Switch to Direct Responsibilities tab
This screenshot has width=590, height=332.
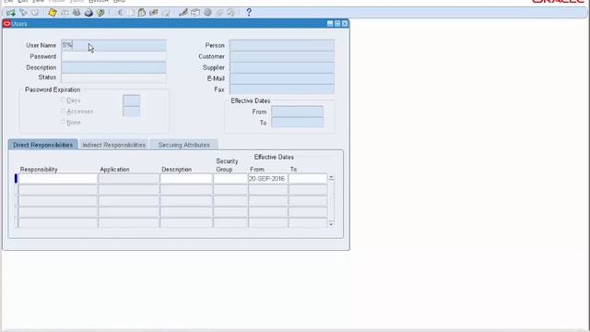point(43,145)
